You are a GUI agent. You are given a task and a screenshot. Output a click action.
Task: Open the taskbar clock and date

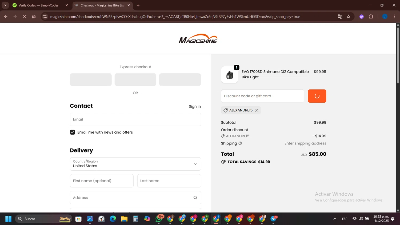click(x=381, y=219)
